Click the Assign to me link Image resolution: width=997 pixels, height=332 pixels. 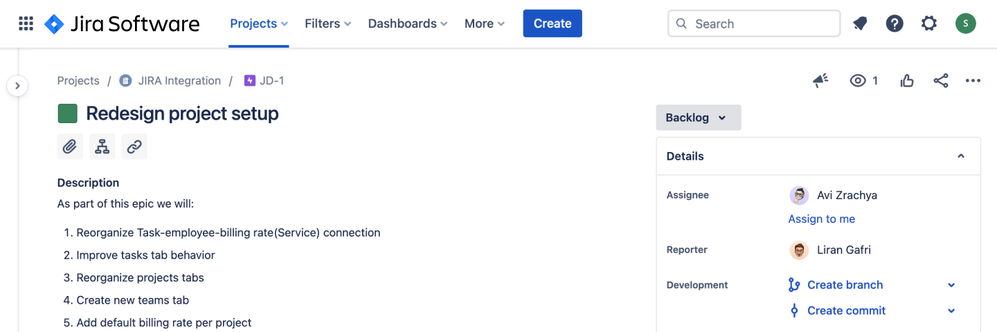pos(821,219)
